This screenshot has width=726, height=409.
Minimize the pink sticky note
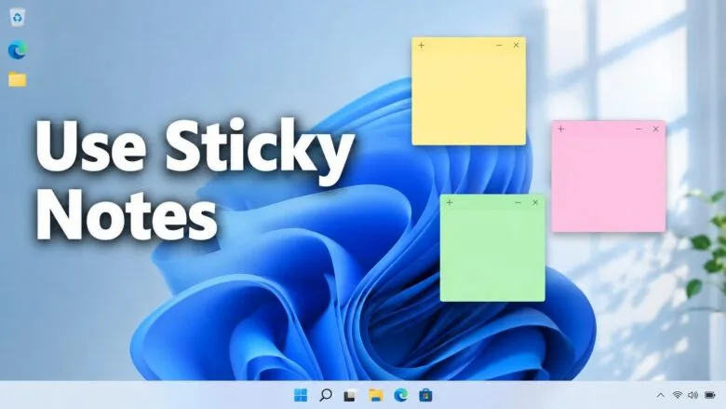[x=639, y=130]
